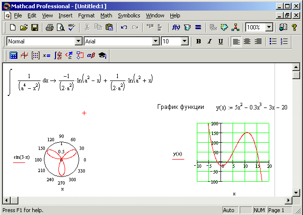This screenshot has height=215, width=303.
Task: Open the Programming palette
Action: click(x=80, y=55)
